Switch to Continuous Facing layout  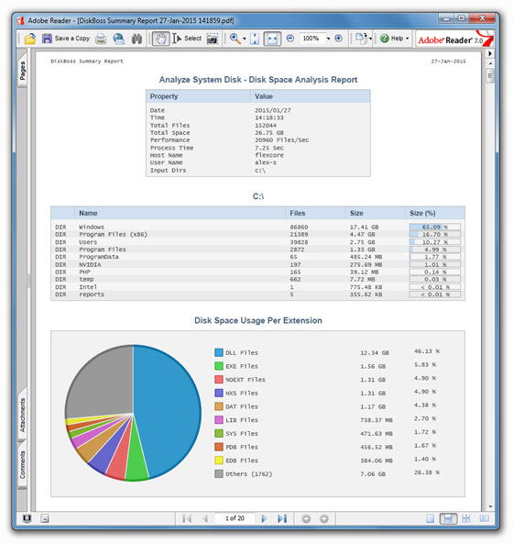point(466,518)
